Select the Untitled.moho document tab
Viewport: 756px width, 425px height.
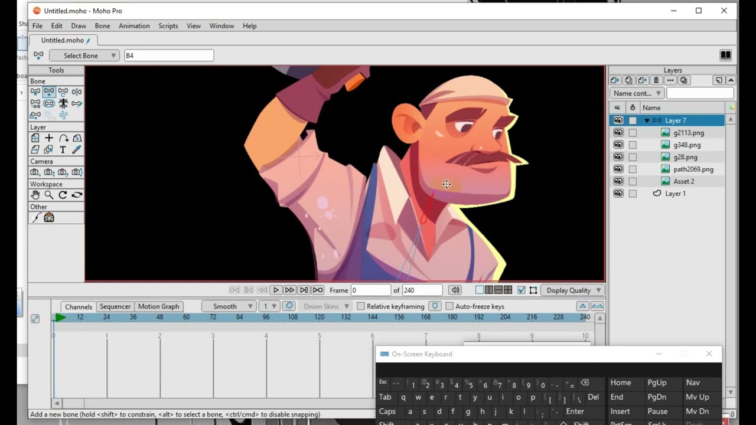click(x=64, y=40)
